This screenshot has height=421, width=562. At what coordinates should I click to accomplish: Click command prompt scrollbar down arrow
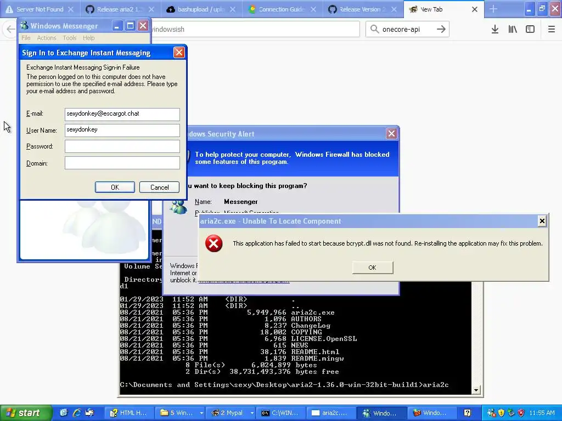476,390
